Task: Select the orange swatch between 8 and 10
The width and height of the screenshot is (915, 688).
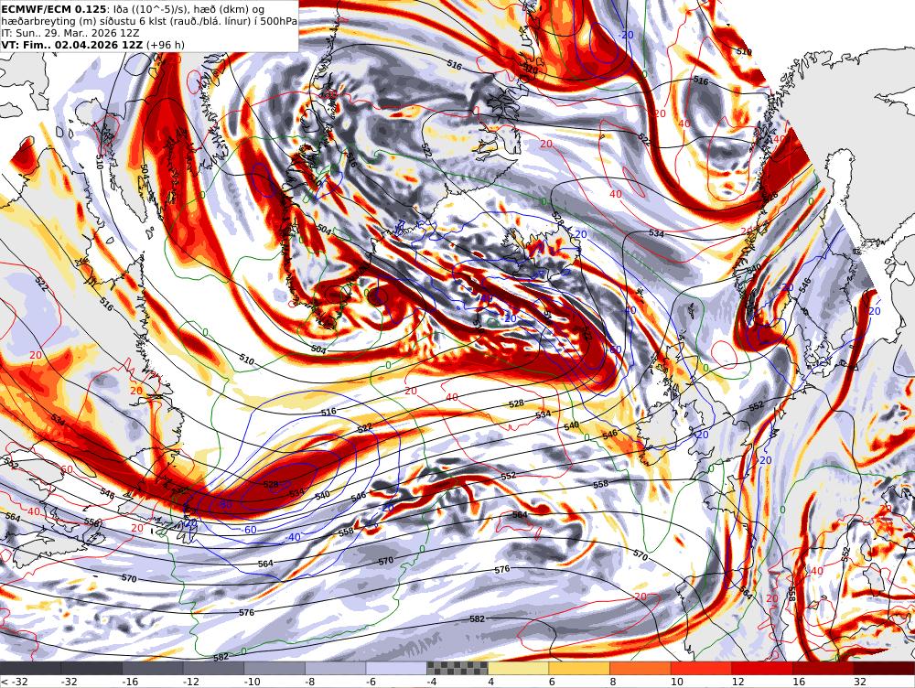Action: [x=640, y=668]
